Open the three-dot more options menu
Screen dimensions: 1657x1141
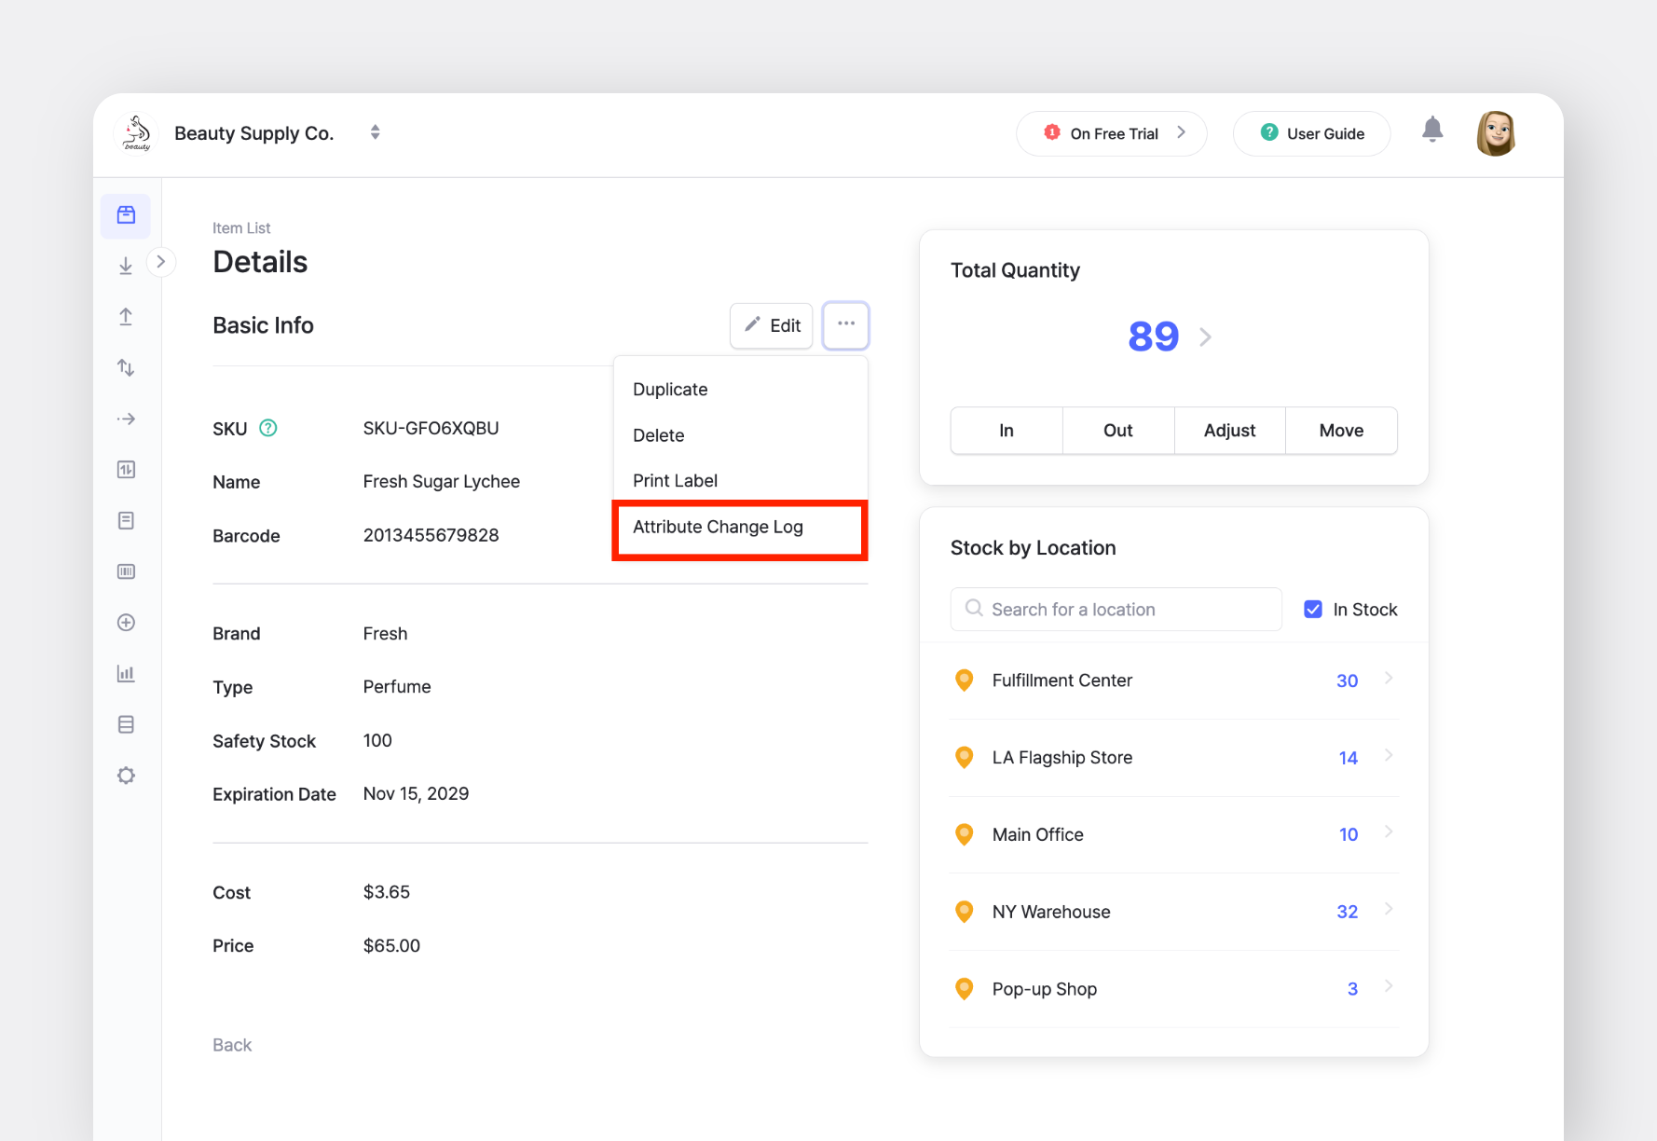click(x=846, y=324)
